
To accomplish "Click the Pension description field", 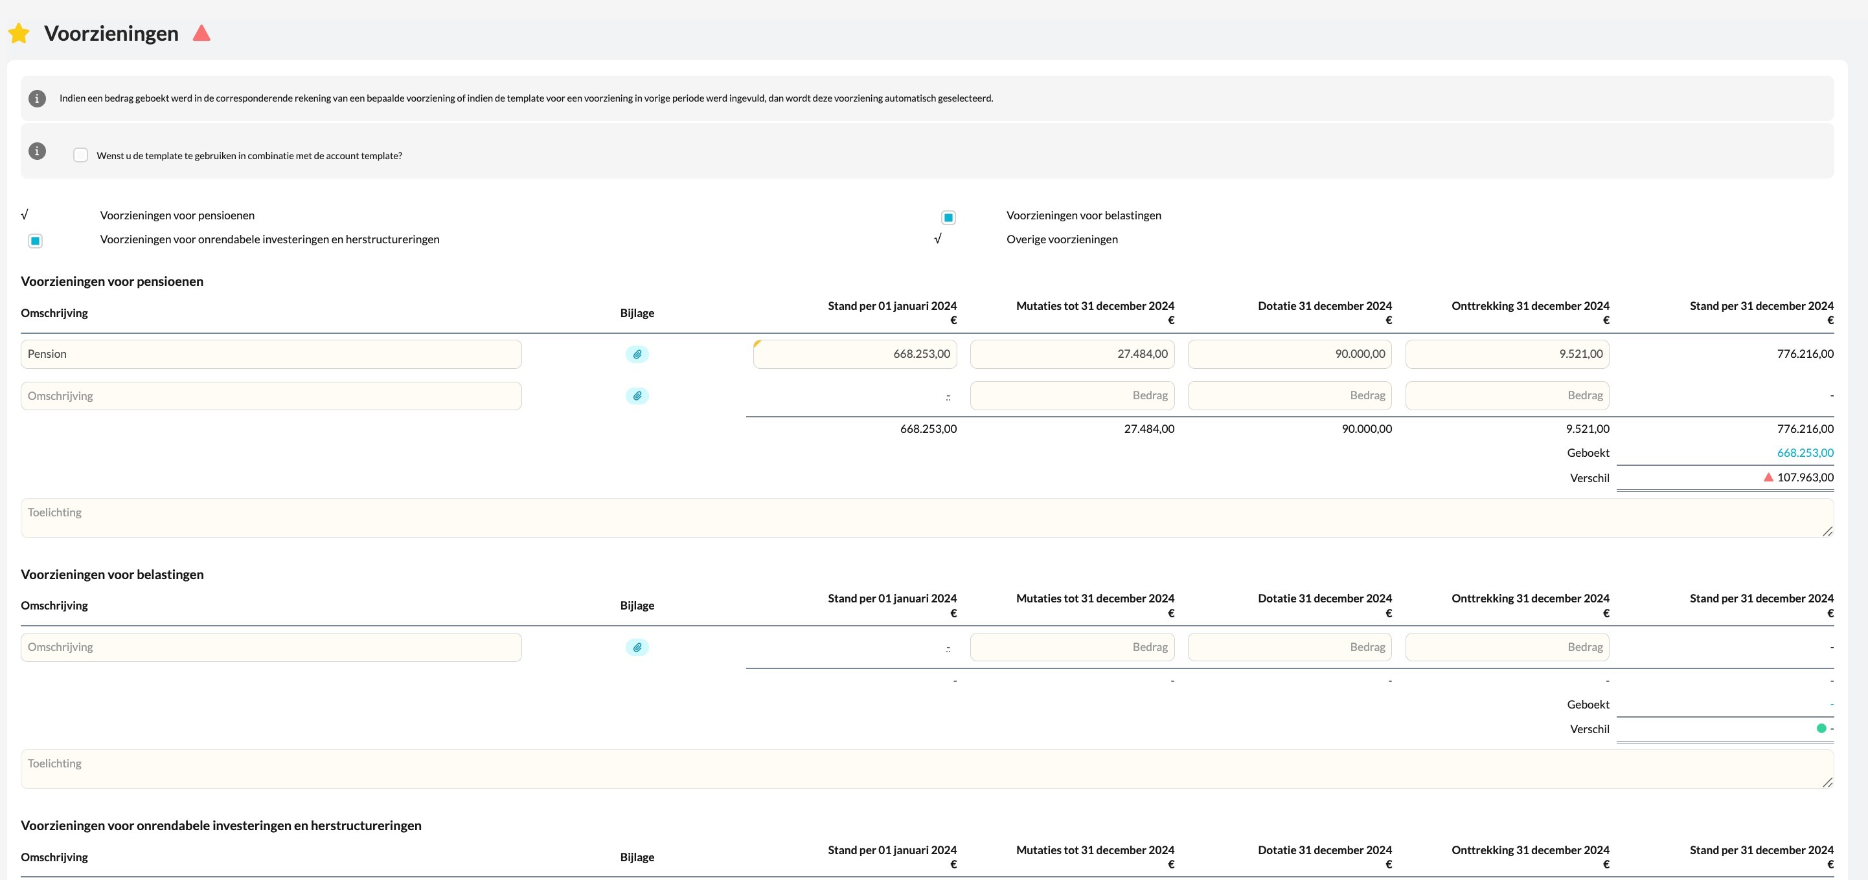I will click(271, 354).
